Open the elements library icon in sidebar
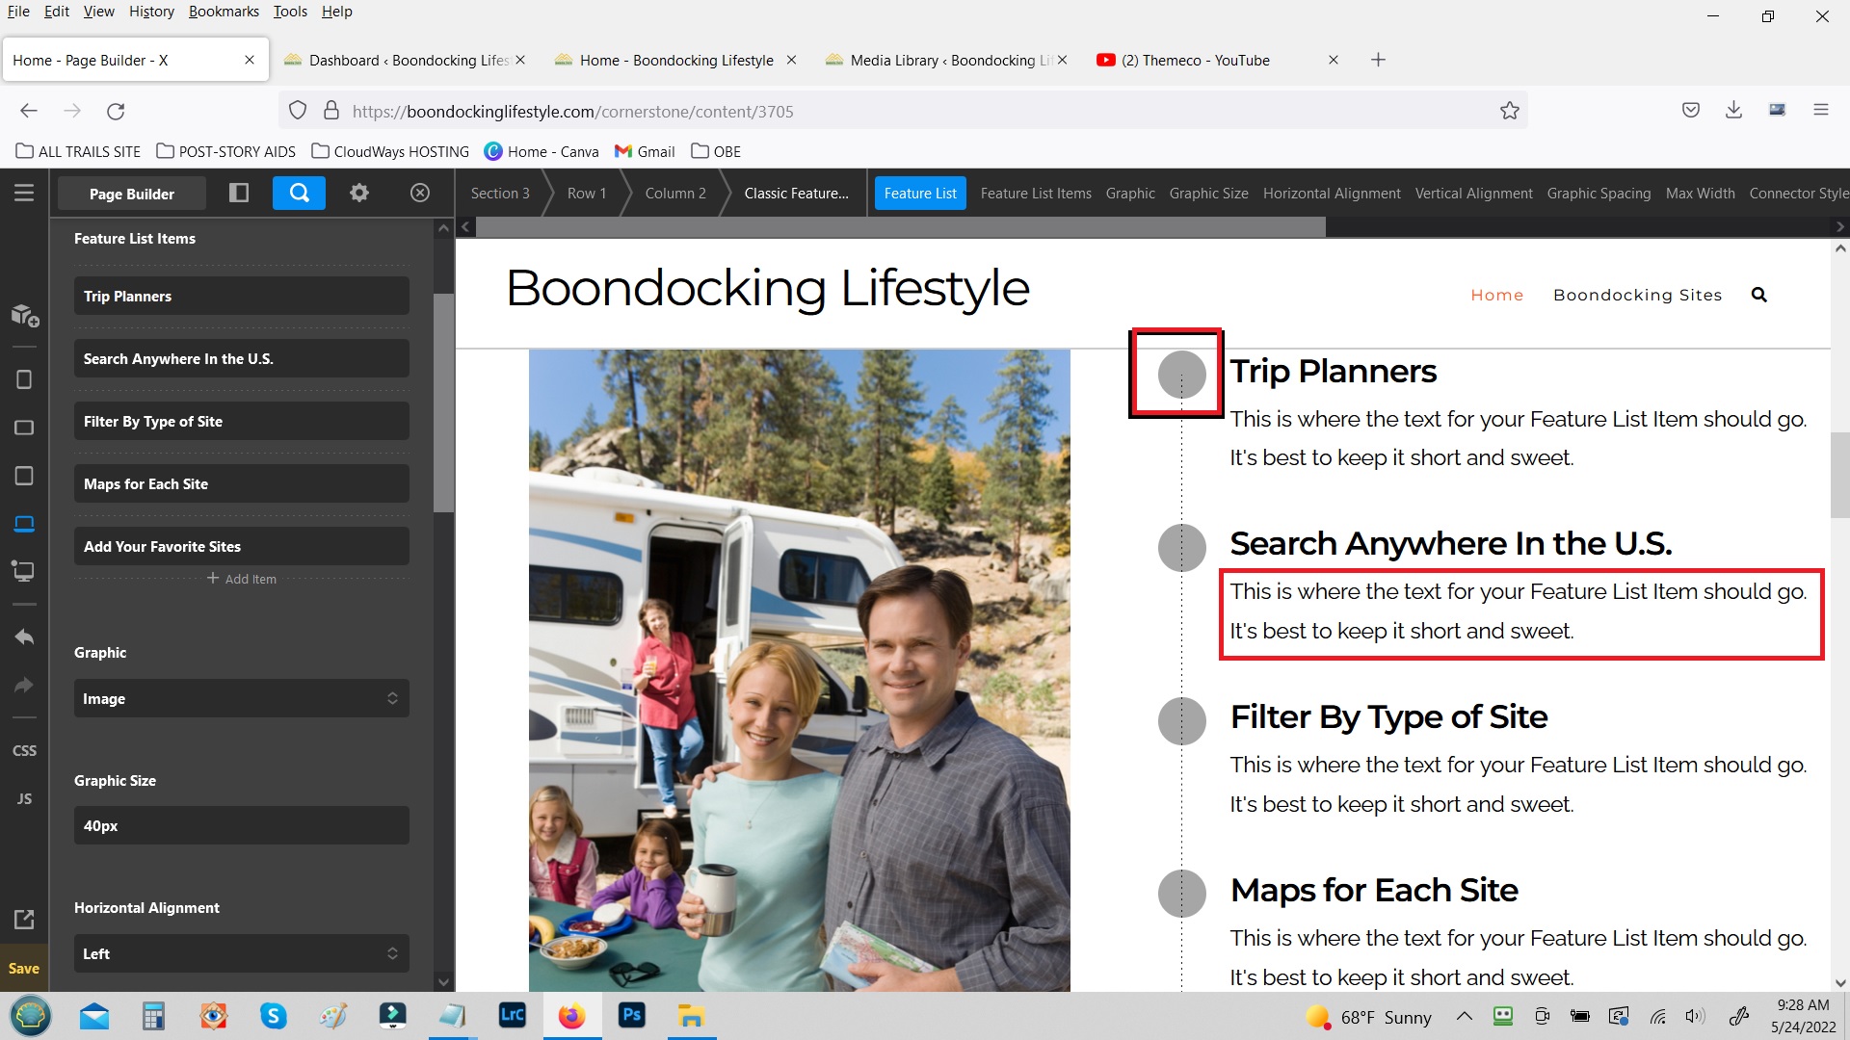 click(x=24, y=315)
